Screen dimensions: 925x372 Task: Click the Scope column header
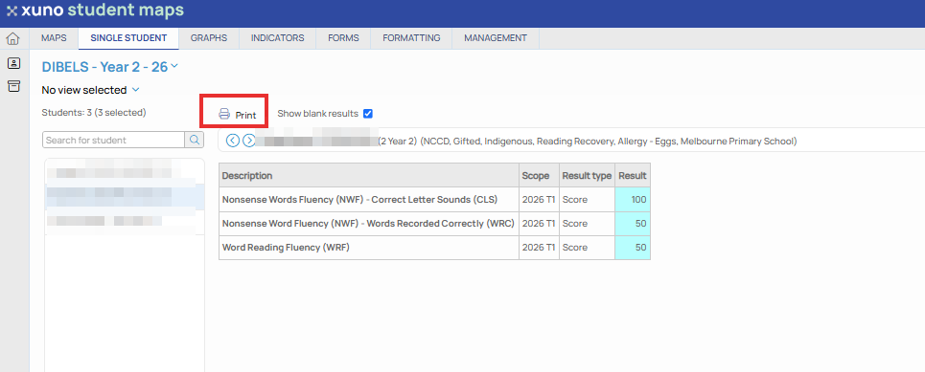[540, 175]
